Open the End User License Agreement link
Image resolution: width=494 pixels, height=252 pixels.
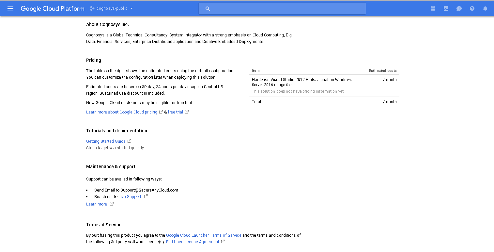point(193,242)
